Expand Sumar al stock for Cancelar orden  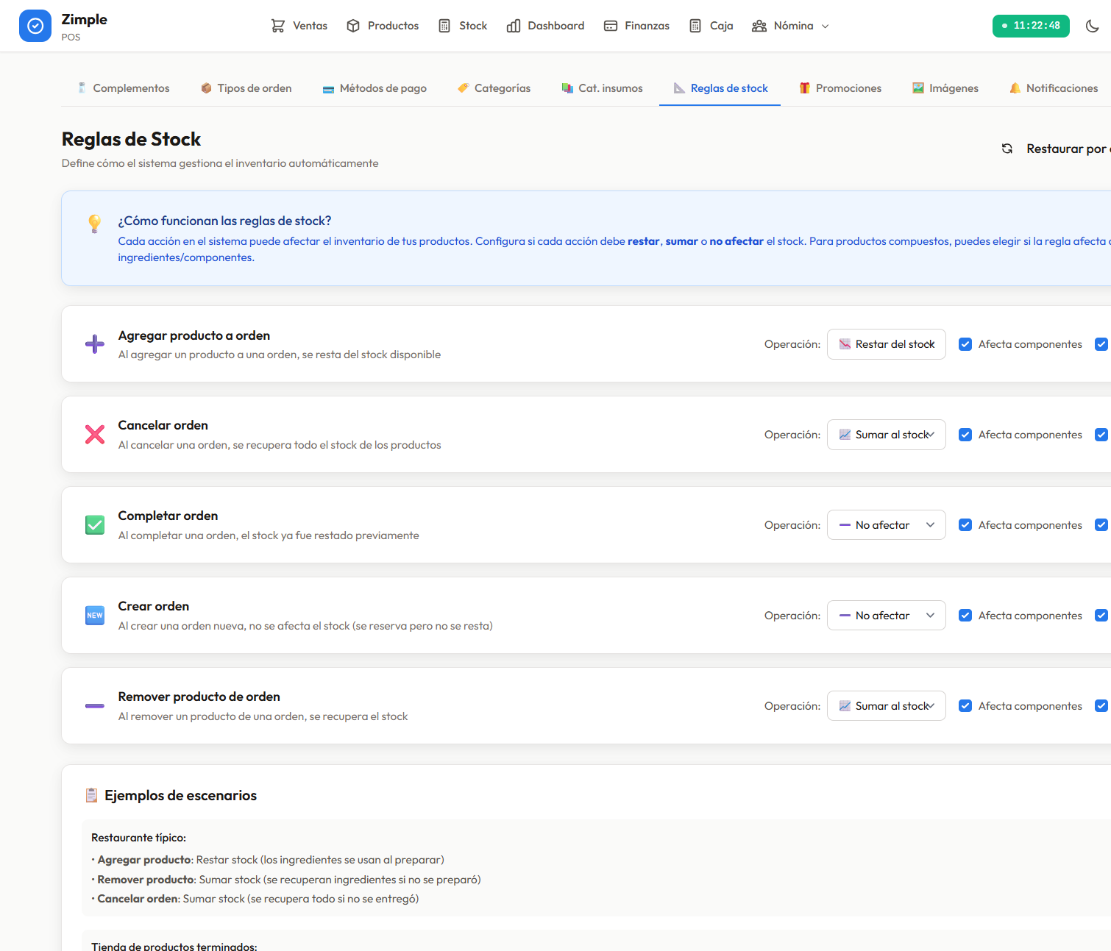887,435
